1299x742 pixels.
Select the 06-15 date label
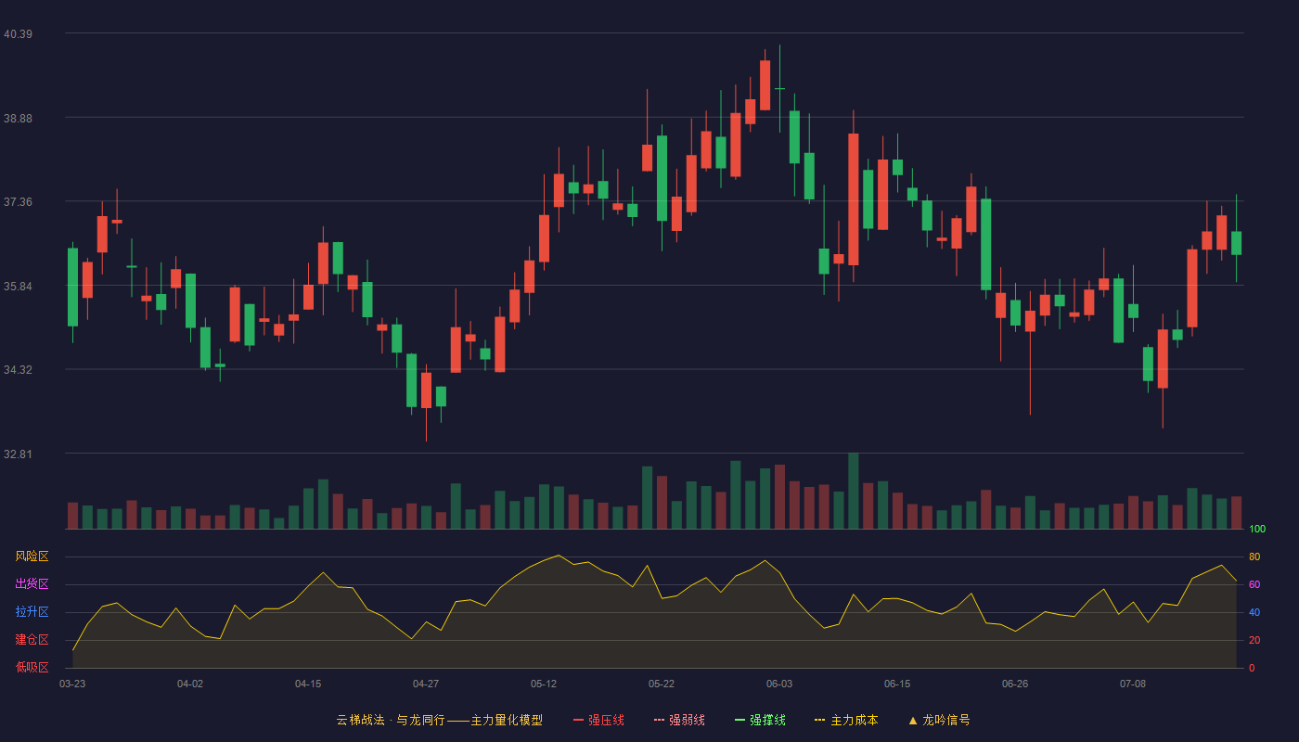pyautogui.click(x=897, y=684)
